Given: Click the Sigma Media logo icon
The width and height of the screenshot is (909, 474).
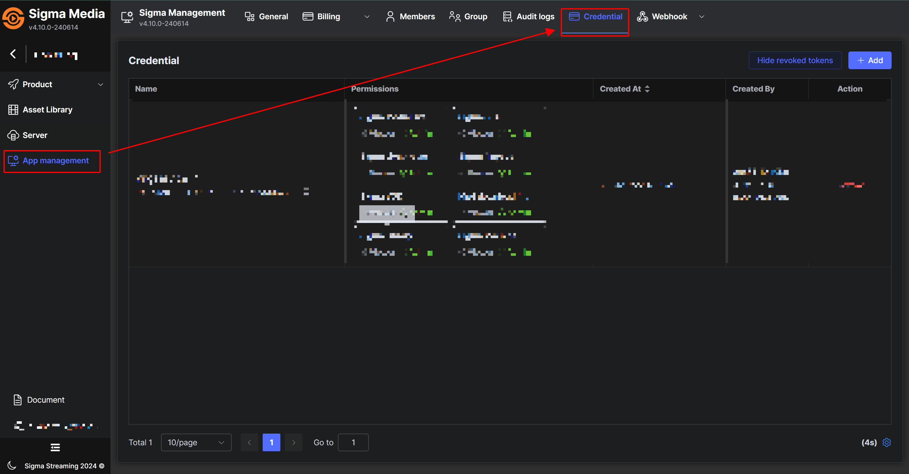Looking at the screenshot, I should point(13,18).
